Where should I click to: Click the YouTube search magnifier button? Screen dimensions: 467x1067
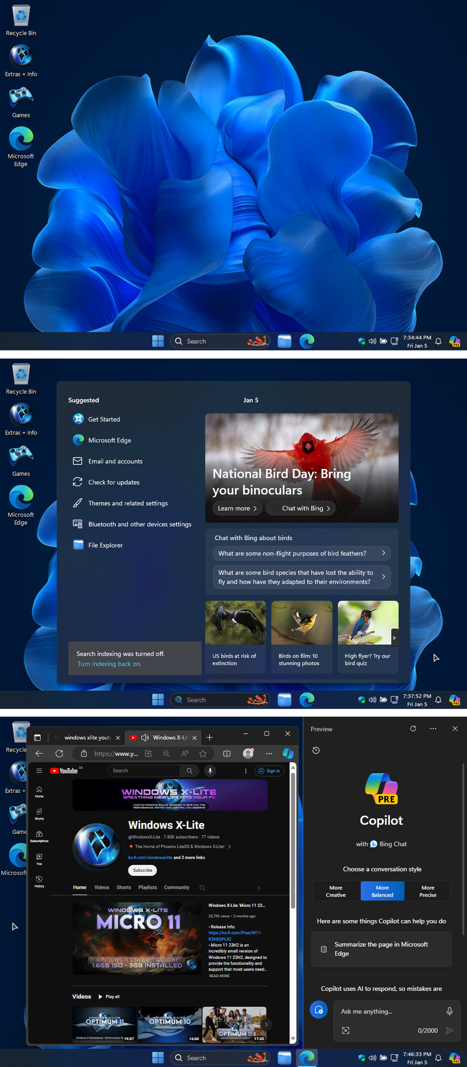(189, 771)
